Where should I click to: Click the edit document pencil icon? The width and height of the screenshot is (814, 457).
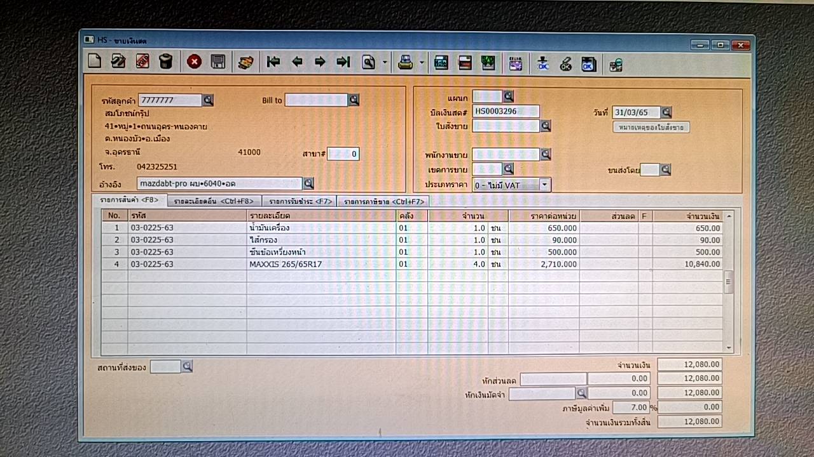tap(118, 62)
